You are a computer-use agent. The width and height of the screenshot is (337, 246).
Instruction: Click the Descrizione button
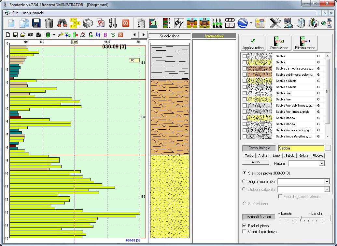coord(279,43)
